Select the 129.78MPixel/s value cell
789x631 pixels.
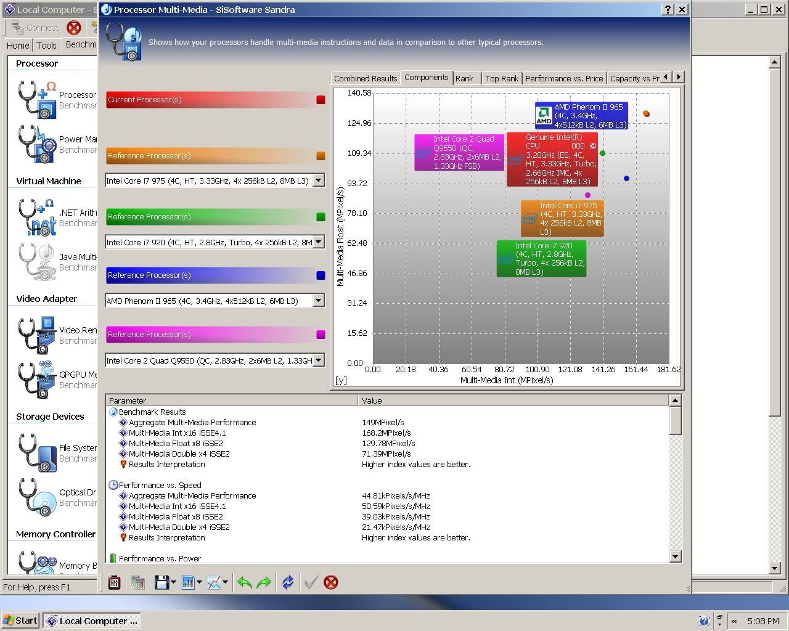tap(388, 443)
